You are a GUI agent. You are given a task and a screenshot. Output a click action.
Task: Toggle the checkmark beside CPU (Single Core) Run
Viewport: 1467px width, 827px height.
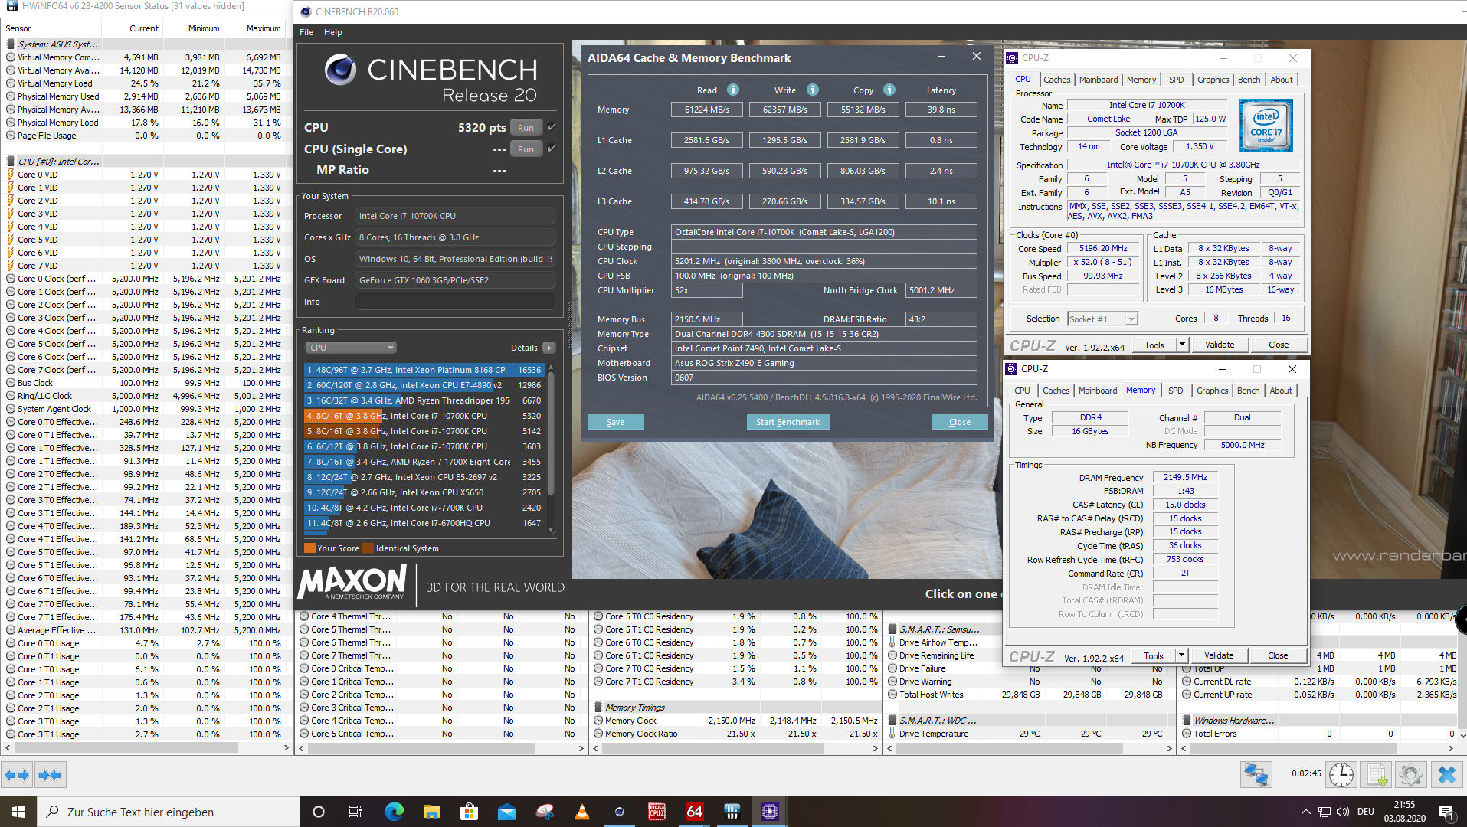pos(552,149)
